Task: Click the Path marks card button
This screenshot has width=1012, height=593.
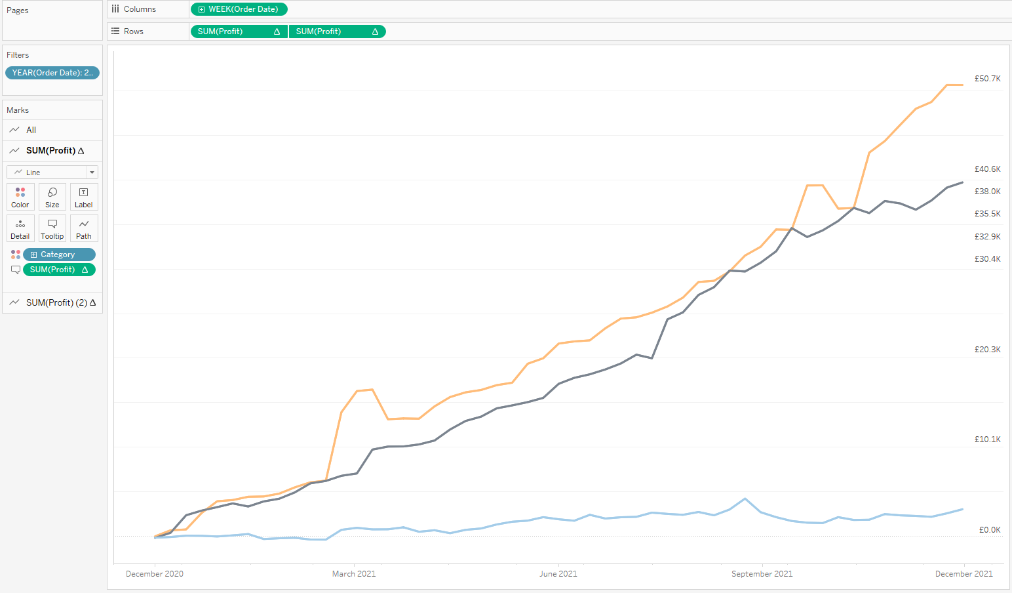Action: click(83, 228)
